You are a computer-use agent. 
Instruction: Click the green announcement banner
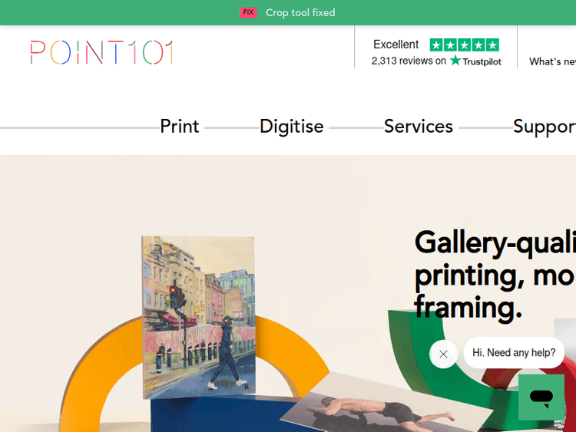point(288,12)
